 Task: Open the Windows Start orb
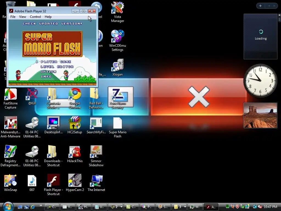point(8,207)
